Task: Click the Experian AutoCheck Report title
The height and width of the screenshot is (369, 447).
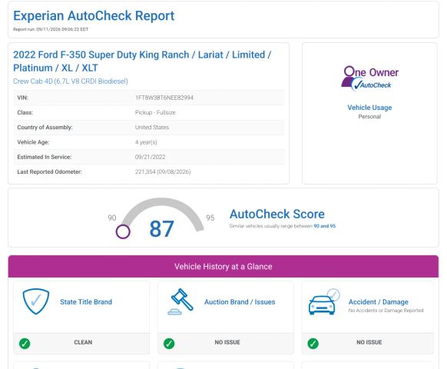Action: tap(94, 15)
